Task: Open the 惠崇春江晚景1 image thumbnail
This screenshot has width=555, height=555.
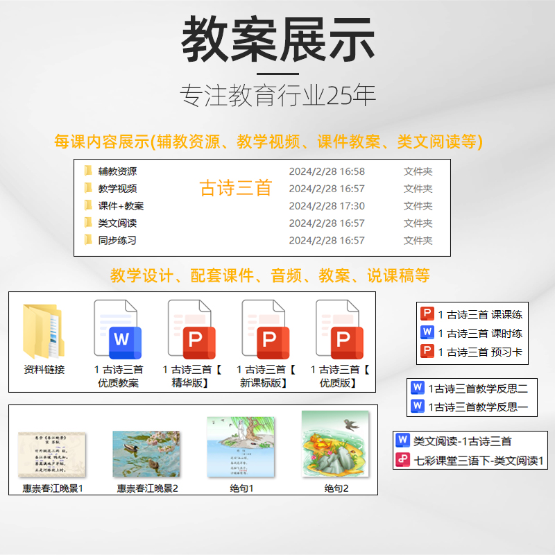Action: coord(51,454)
